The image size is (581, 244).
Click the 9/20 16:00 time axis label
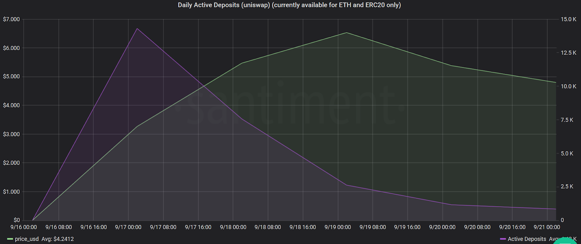tap(512, 227)
